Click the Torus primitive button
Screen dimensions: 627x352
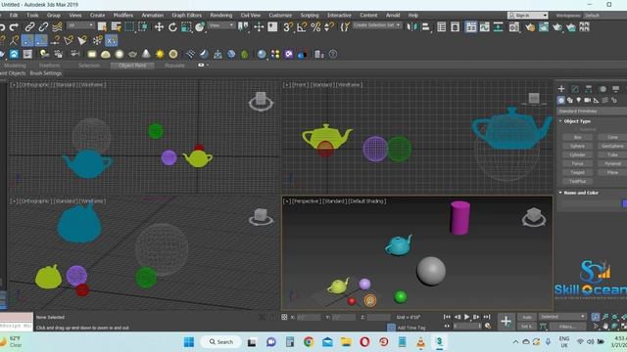[x=577, y=163]
